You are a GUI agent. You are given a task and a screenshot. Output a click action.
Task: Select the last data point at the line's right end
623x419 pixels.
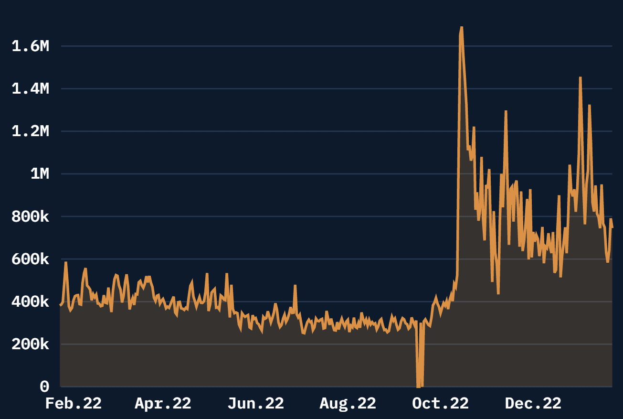(x=612, y=228)
